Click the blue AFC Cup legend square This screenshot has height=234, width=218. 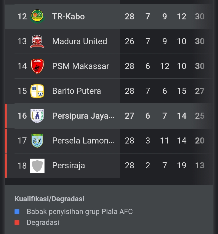click(x=17, y=212)
